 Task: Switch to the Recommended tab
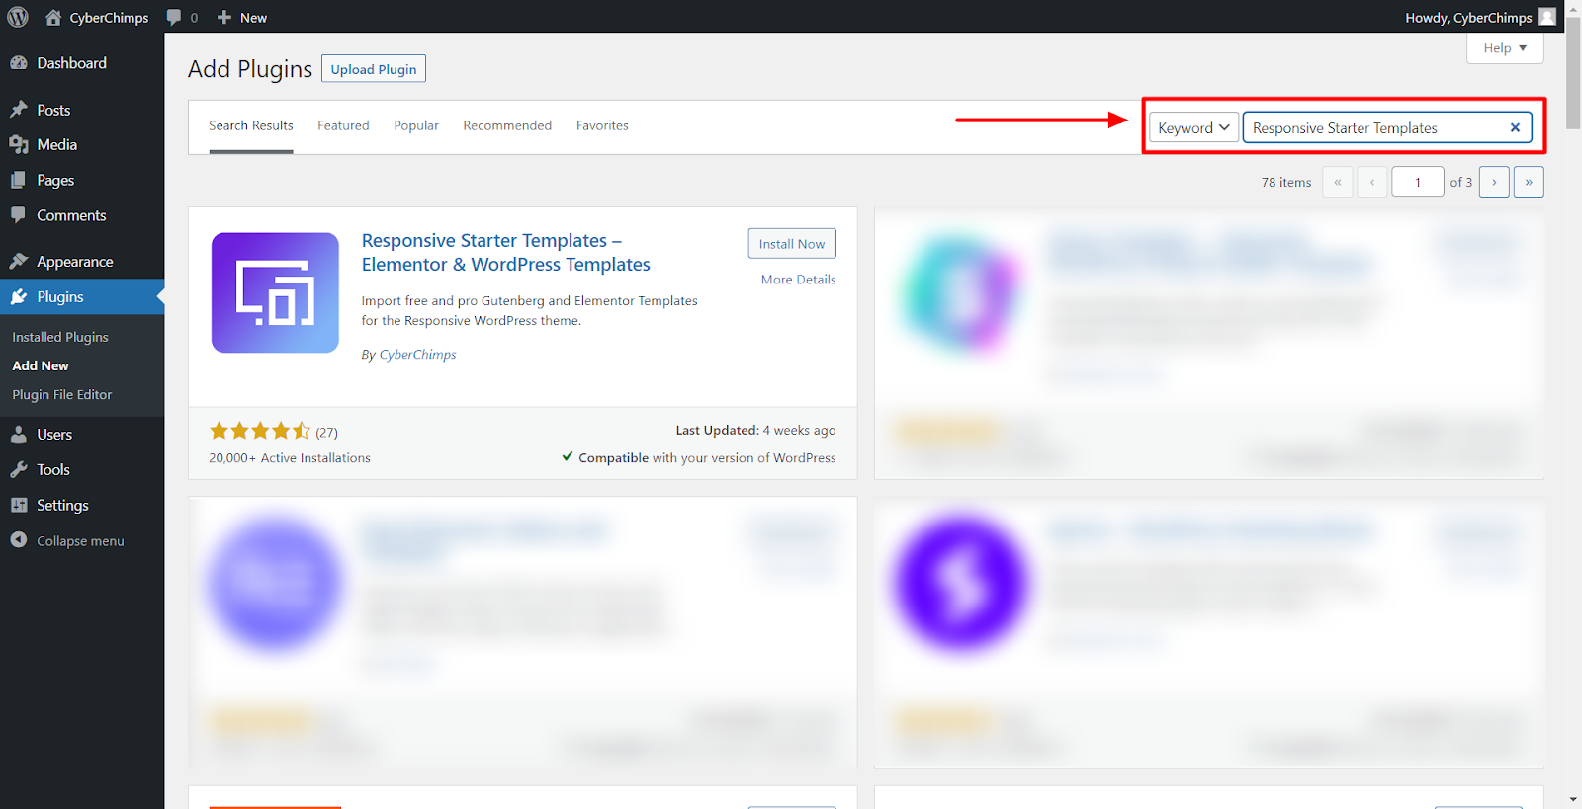click(507, 126)
